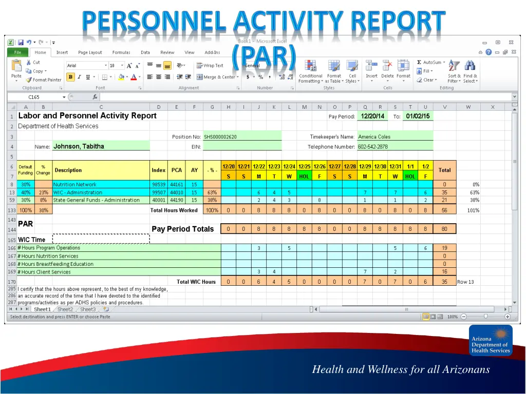
Task: Toggle Bold formatting
Action: pos(70,77)
